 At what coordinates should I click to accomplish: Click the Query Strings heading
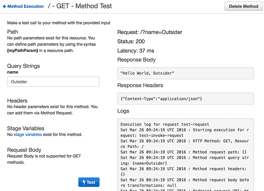(x=23, y=66)
